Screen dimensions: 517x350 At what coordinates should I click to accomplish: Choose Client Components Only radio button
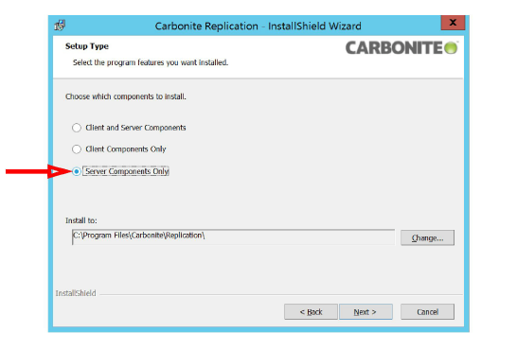pyautogui.click(x=77, y=149)
